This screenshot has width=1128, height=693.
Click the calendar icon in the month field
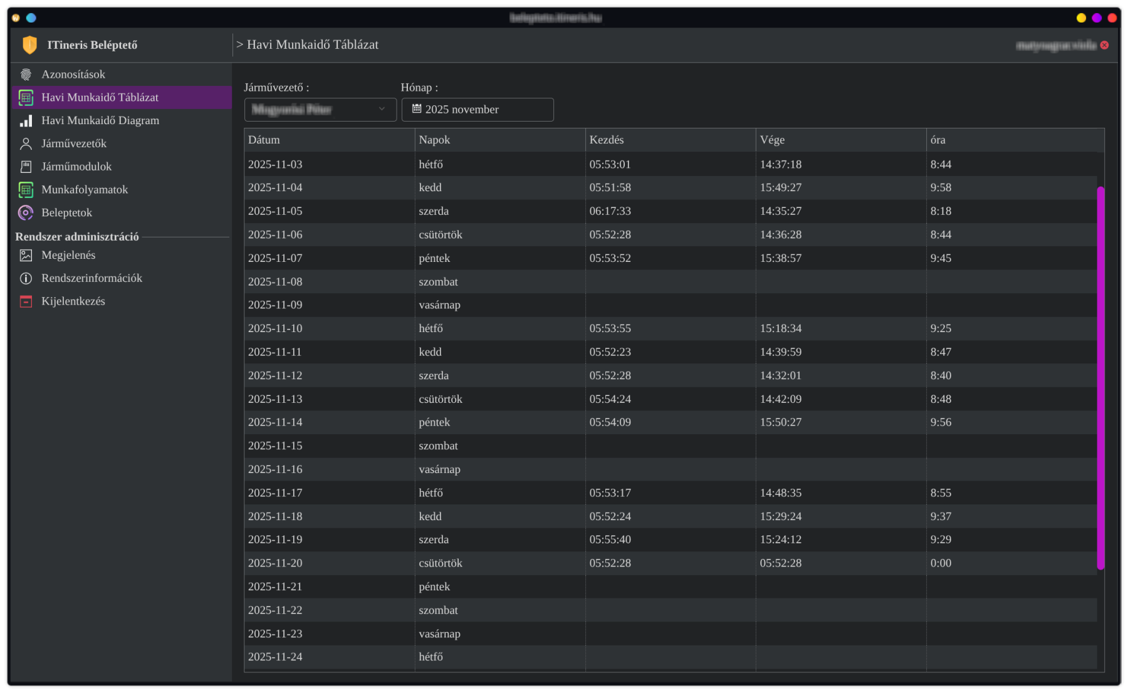(x=417, y=109)
